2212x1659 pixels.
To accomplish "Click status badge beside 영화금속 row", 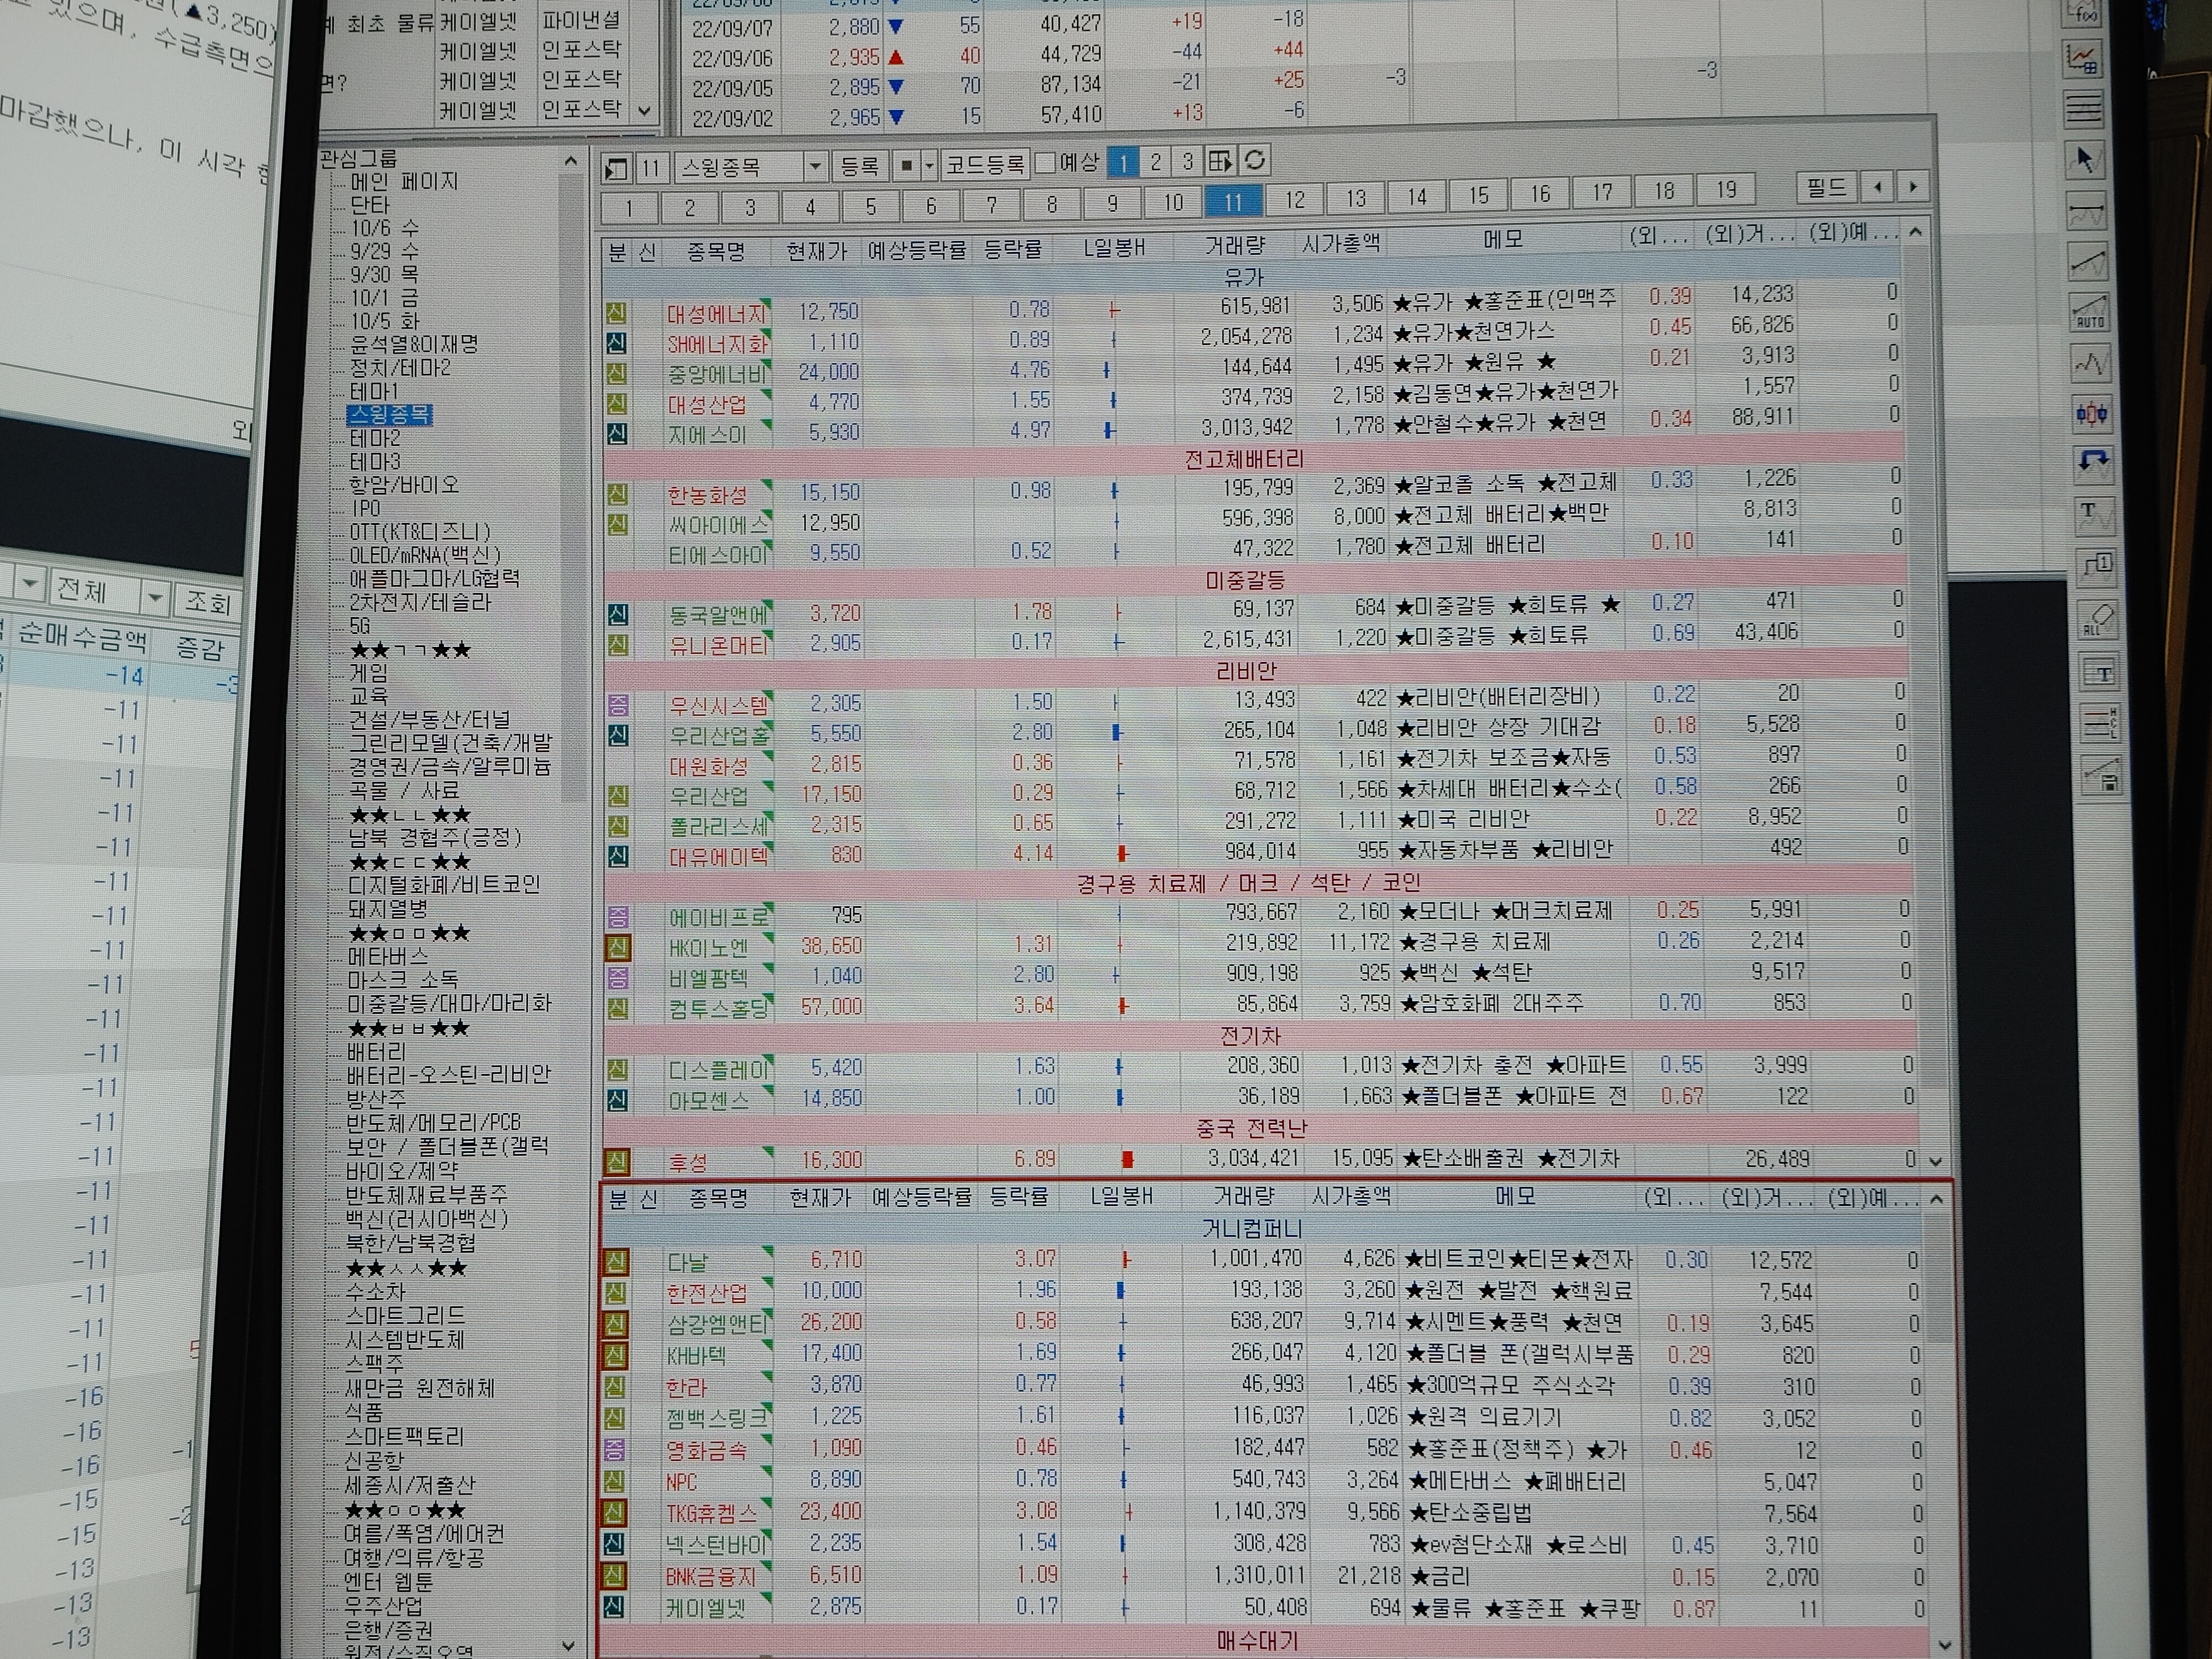I will (x=615, y=1449).
